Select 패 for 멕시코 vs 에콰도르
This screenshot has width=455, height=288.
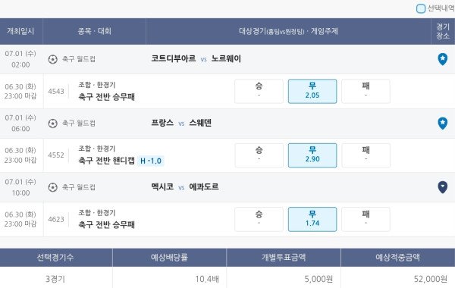click(x=366, y=219)
